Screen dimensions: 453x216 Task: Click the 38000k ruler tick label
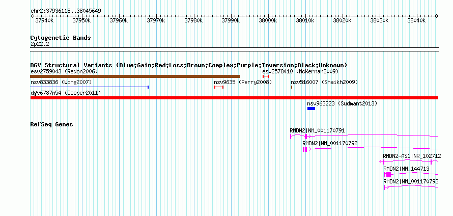[268, 20]
